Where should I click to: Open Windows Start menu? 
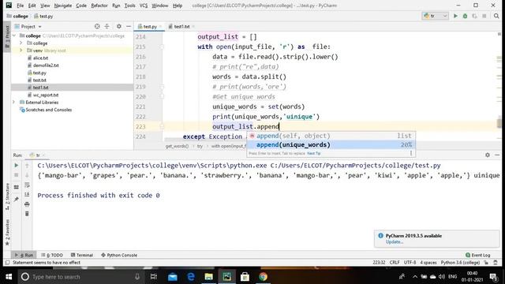[x=9, y=277]
